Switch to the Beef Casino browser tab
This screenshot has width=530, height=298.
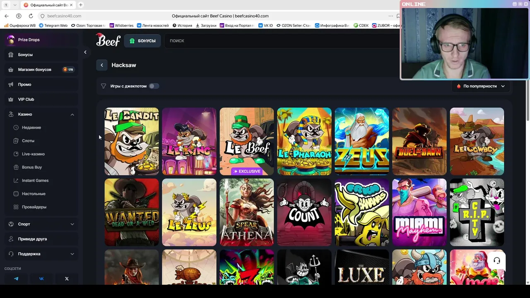[x=48, y=5]
